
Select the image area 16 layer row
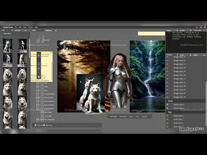pyautogui.click(x=186, y=75)
